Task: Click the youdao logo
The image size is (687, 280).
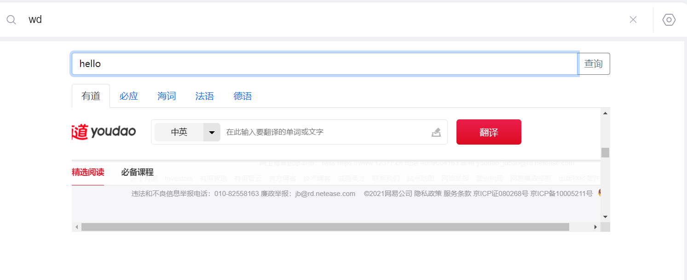Action: 104,132
